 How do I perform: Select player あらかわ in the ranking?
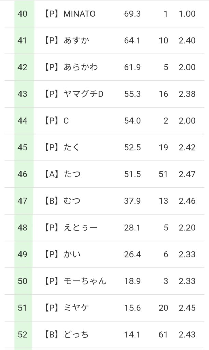click(81, 67)
